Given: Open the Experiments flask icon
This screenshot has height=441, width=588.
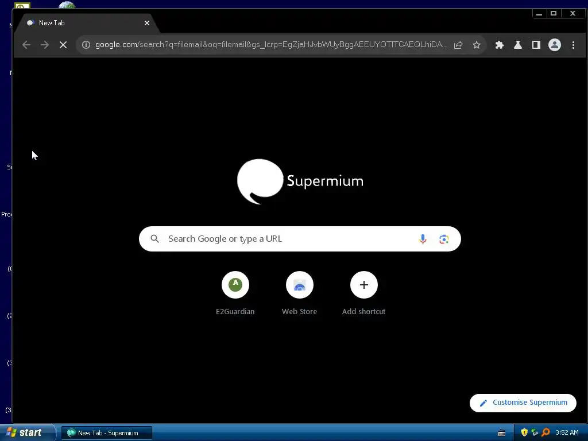Looking at the screenshot, I should coord(518,45).
